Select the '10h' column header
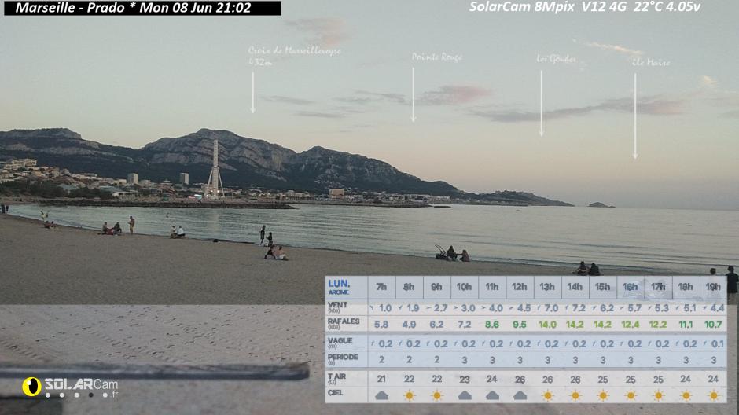This screenshot has height=415, width=739. pyautogui.click(x=464, y=287)
